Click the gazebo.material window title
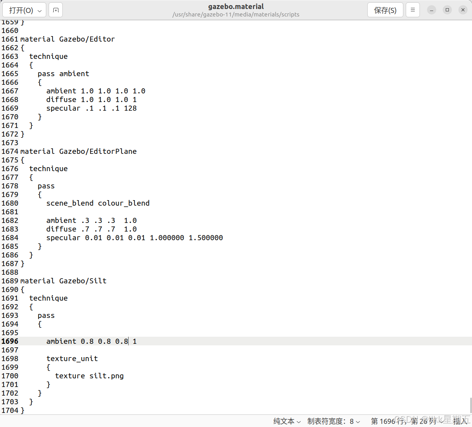 (236, 7)
